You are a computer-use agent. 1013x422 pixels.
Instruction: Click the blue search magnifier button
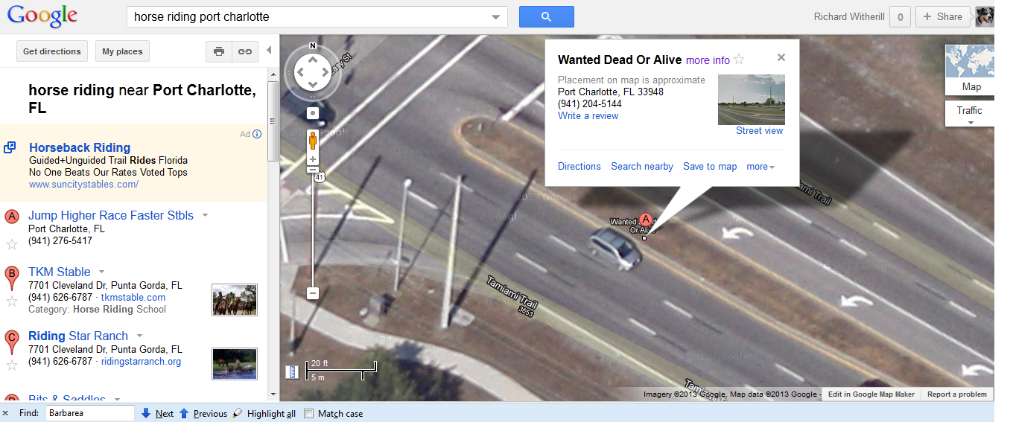[546, 16]
